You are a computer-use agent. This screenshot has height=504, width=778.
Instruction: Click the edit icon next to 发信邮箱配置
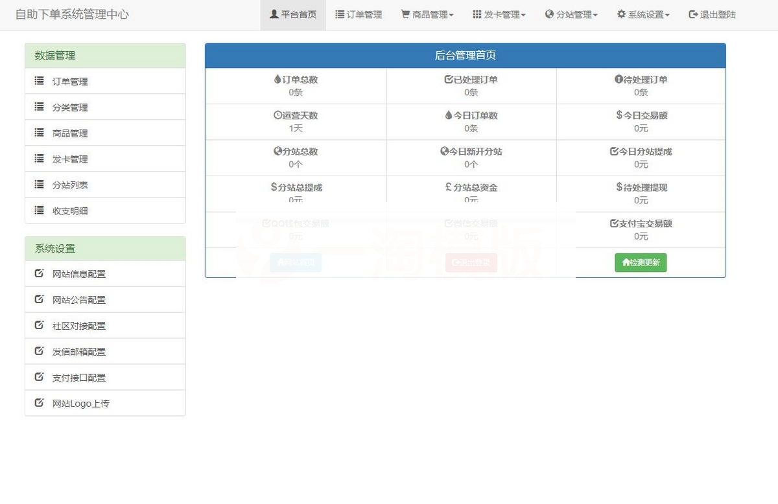[38, 351]
